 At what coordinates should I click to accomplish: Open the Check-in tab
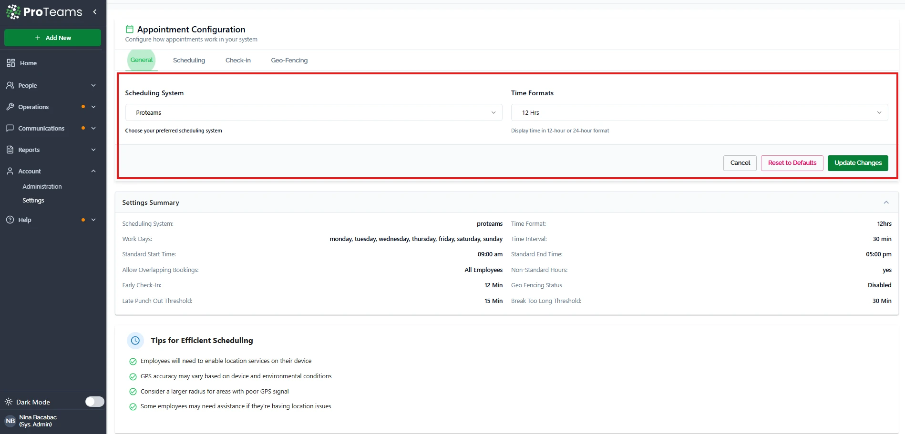point(238,61)
